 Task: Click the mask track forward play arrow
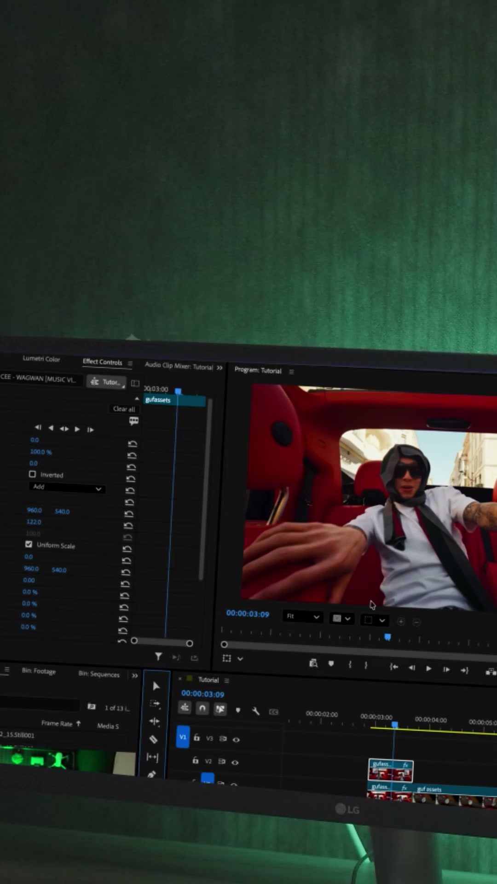click(77, 429)
